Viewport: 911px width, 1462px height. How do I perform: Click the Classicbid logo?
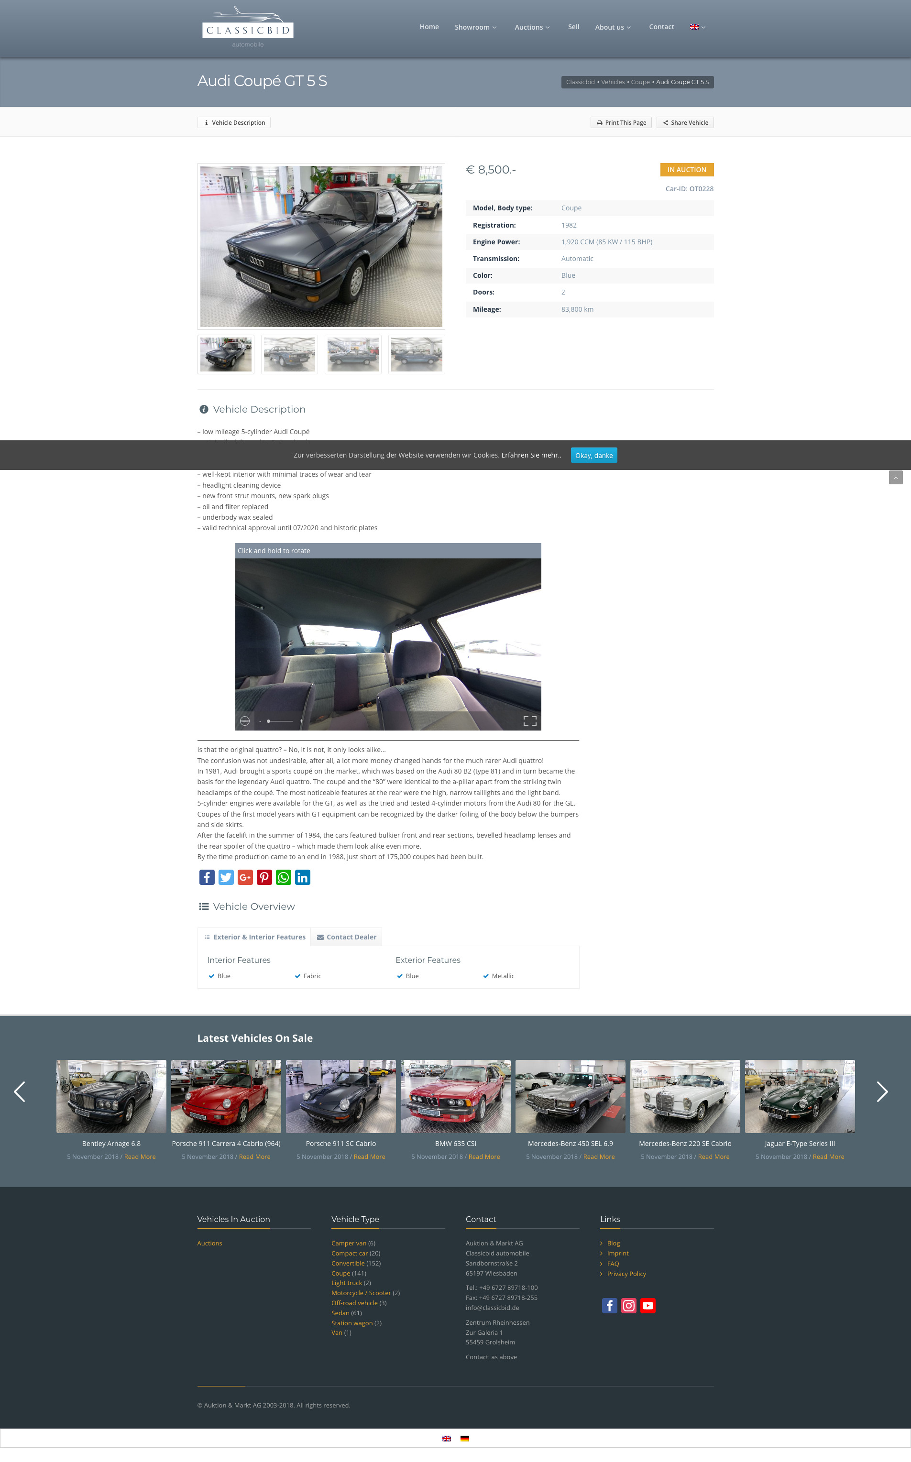tap(248, 27)
